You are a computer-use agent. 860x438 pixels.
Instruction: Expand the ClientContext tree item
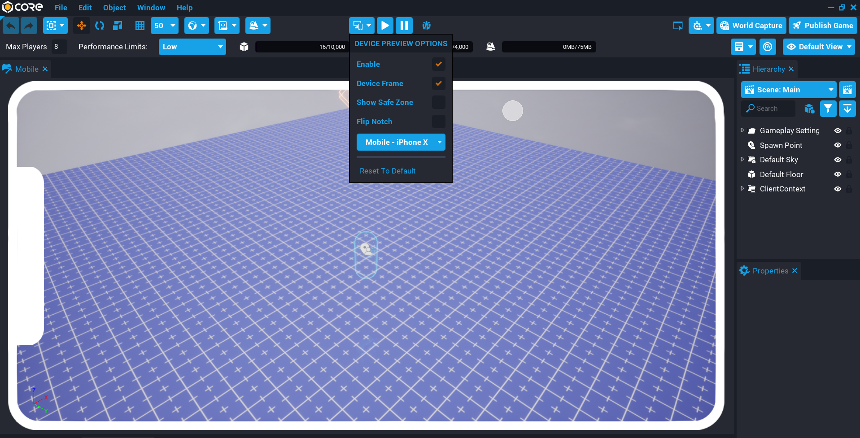point(742,189)
